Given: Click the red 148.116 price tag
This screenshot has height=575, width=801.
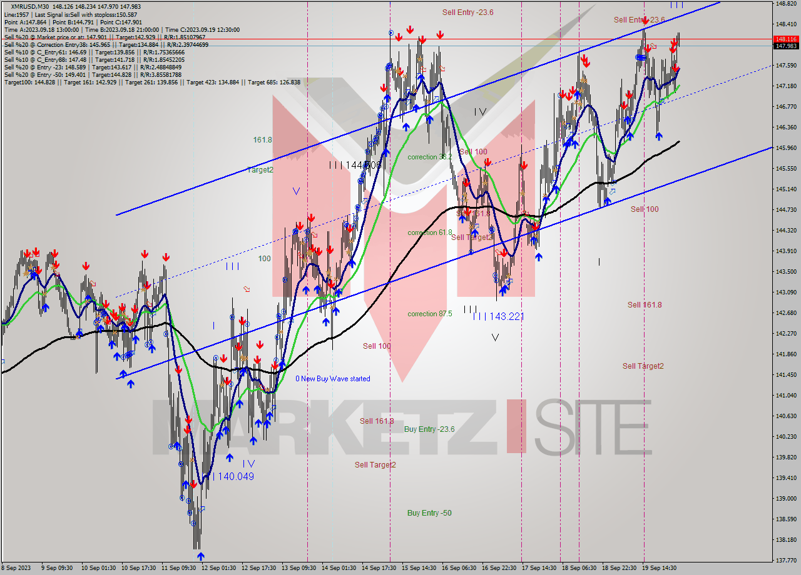Looking at the screenshot, I should 786,39.
